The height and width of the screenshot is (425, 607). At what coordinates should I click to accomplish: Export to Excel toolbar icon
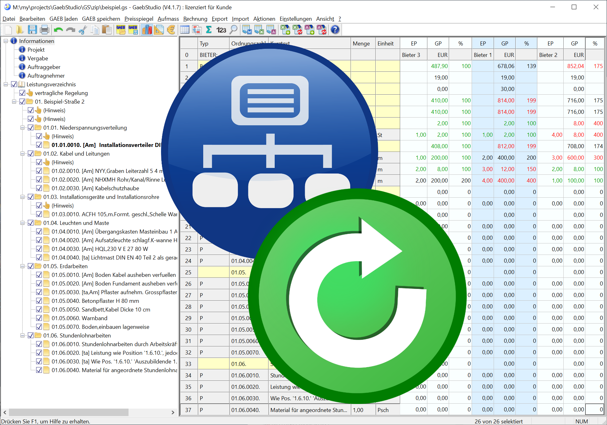click(259, 30)
